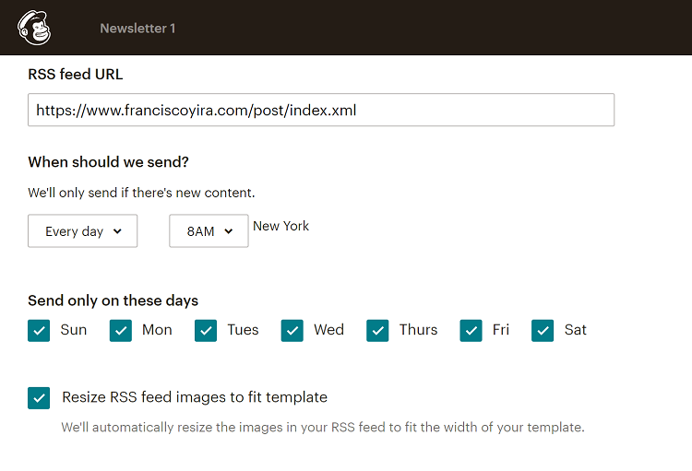Uncheck the Thurs checkbox
This screenshot has width=692, height=471.
click(x=377, y=330)
